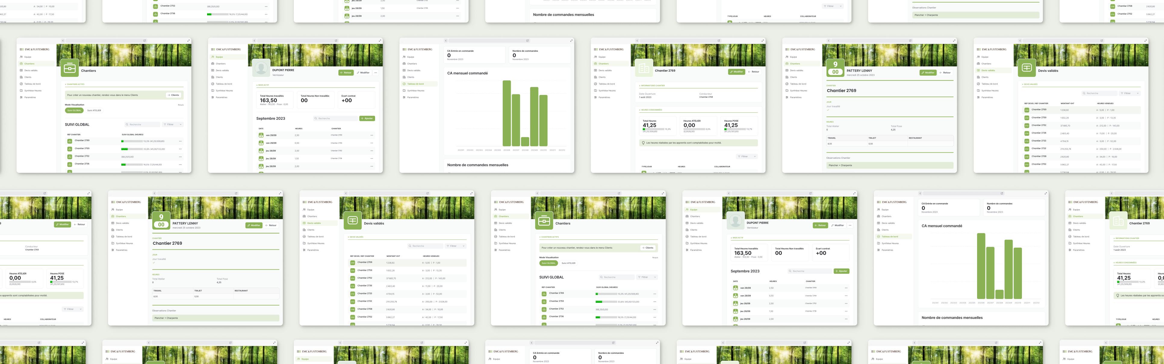The image size is (1164, 364).
Task: Click profile avatar in upper-row Dupont Pierre window
Action: click(261, 68)
